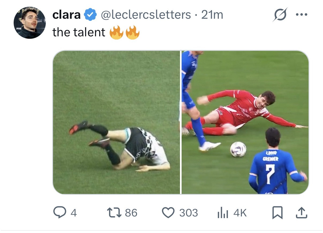Bookmark this post

[x=277, y=213]
